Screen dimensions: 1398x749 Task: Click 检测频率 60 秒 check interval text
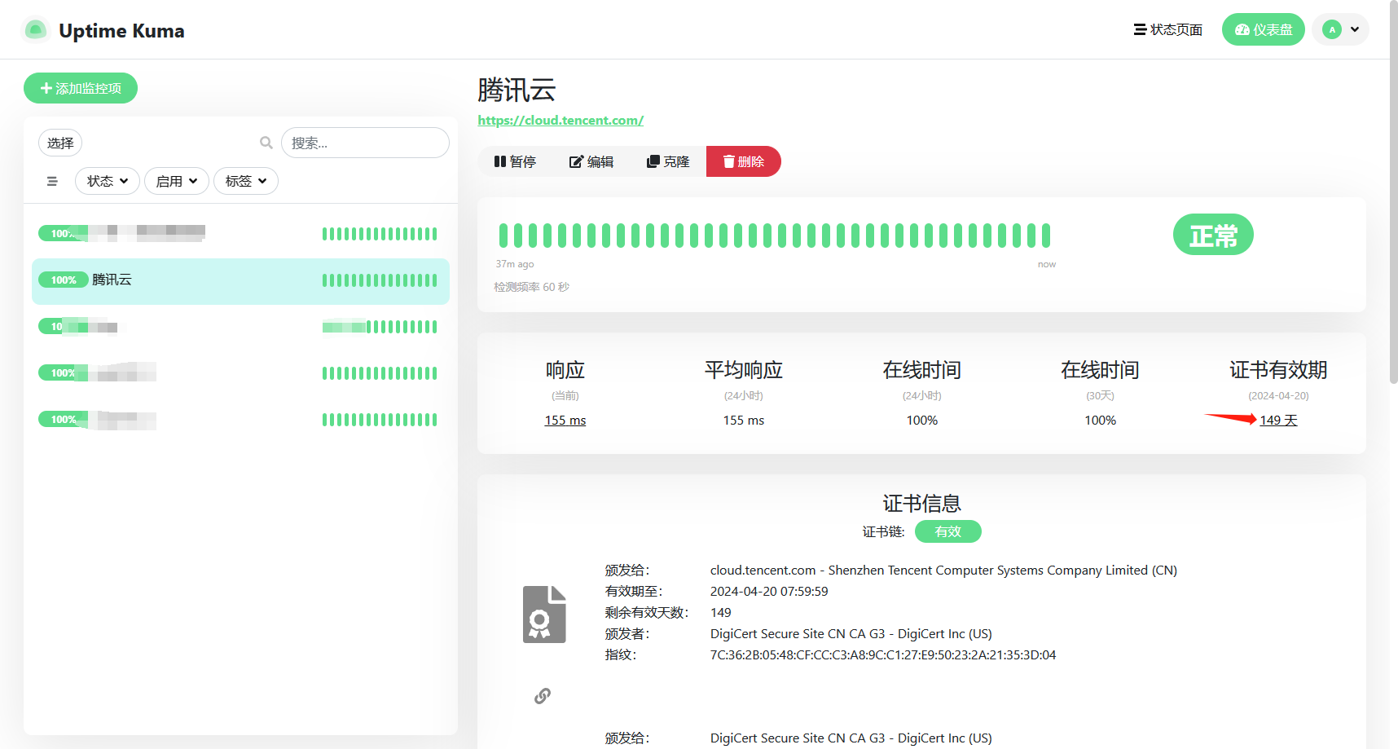pos(531,287)
